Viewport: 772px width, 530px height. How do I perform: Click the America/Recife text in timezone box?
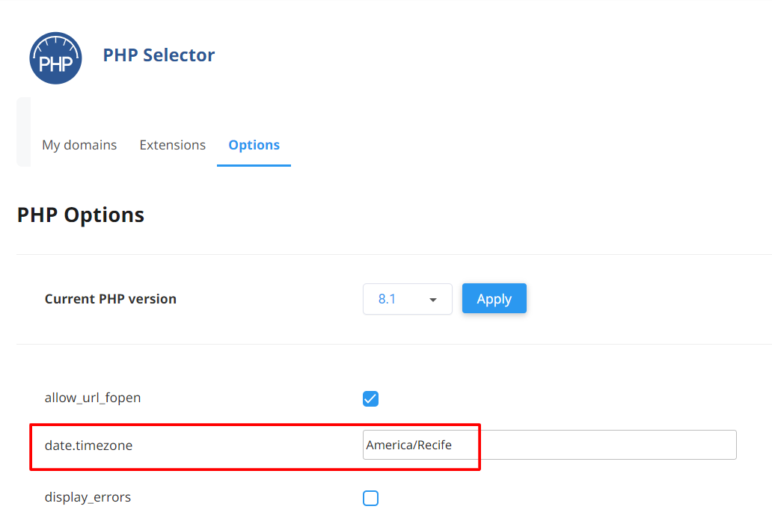408,445
